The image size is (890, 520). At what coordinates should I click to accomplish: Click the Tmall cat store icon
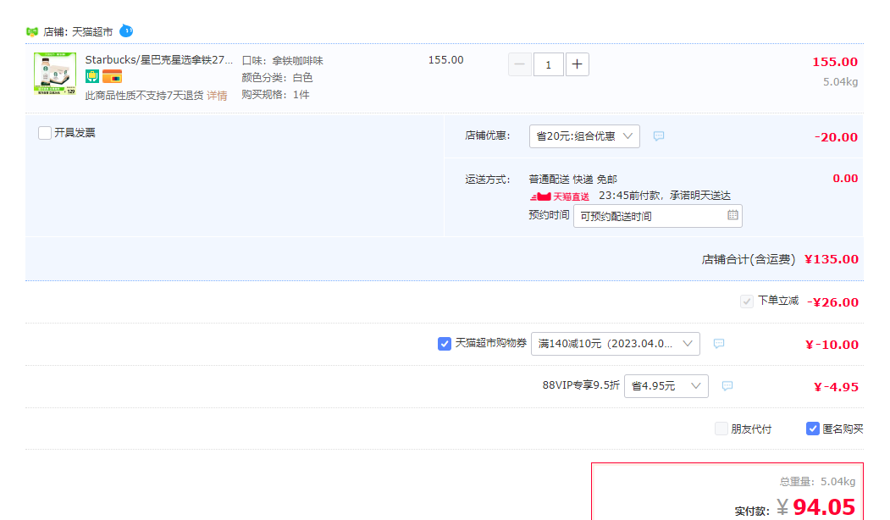32,32
